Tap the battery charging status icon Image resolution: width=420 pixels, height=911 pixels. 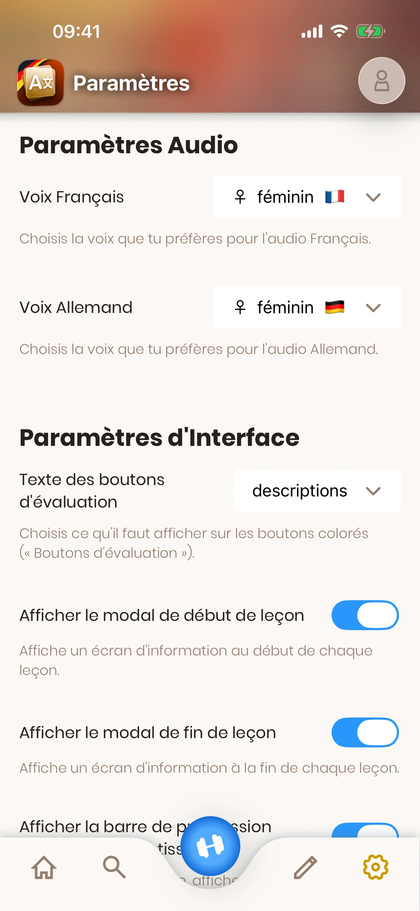click(x=370, y=31)
